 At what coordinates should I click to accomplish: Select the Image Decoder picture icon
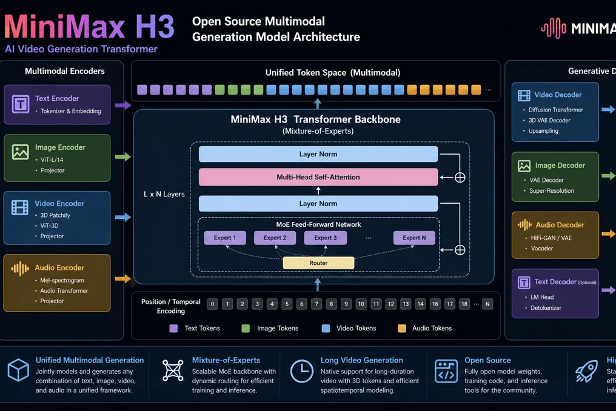[524, 166]
